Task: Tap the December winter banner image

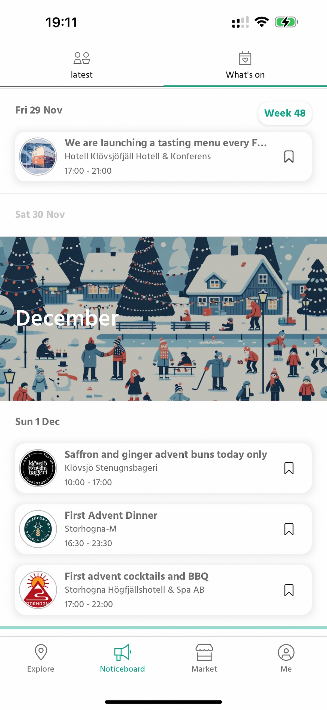Action: [x=163, y=319]
